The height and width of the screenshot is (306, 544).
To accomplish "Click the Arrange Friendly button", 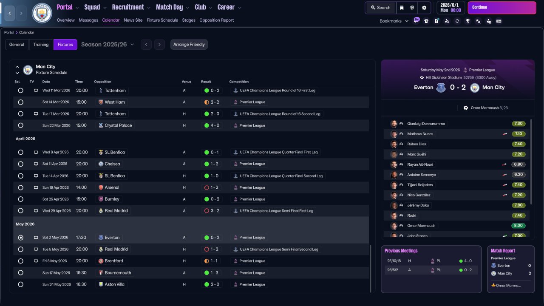I will [x=189, y=45].
